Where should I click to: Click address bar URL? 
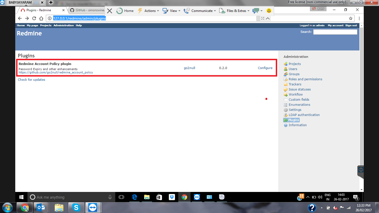(80, 19)
